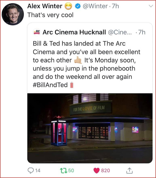View the cinema phone booth photo
156x178 pixels.
90,128
